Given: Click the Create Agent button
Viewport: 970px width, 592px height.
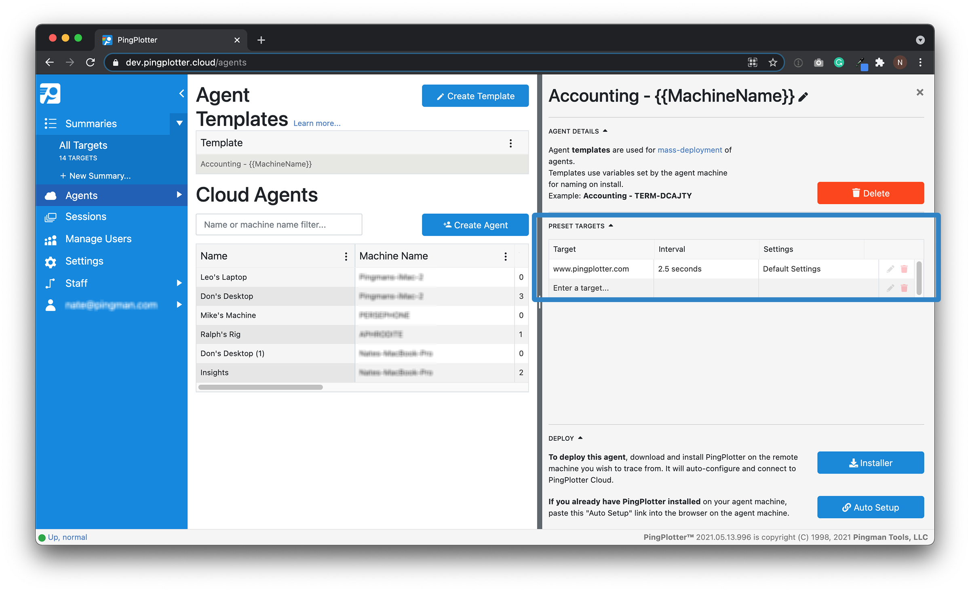Looking at the screenshot, I should 475,225.
